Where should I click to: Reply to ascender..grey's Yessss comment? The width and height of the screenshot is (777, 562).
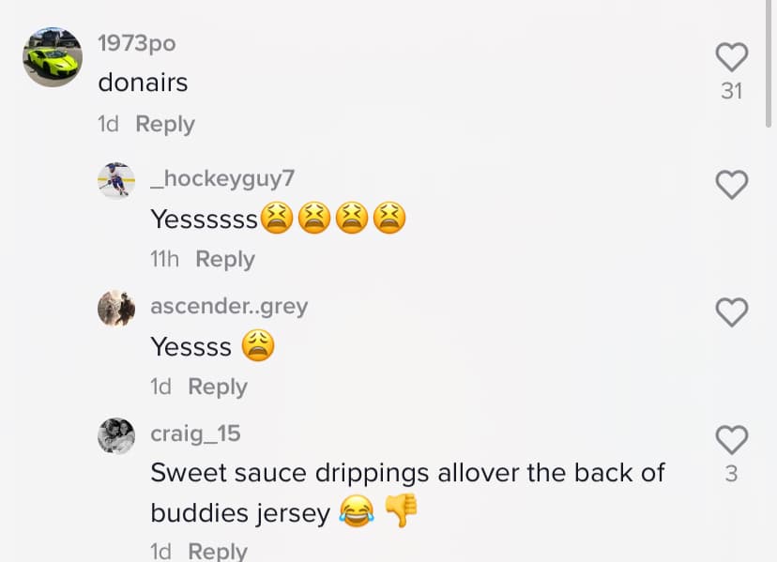(218, 387)
